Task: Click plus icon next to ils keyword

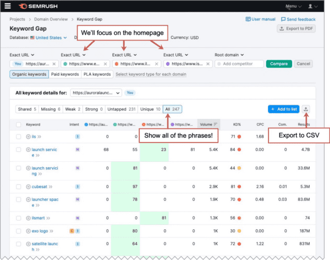Action: [x=28, y=137]
